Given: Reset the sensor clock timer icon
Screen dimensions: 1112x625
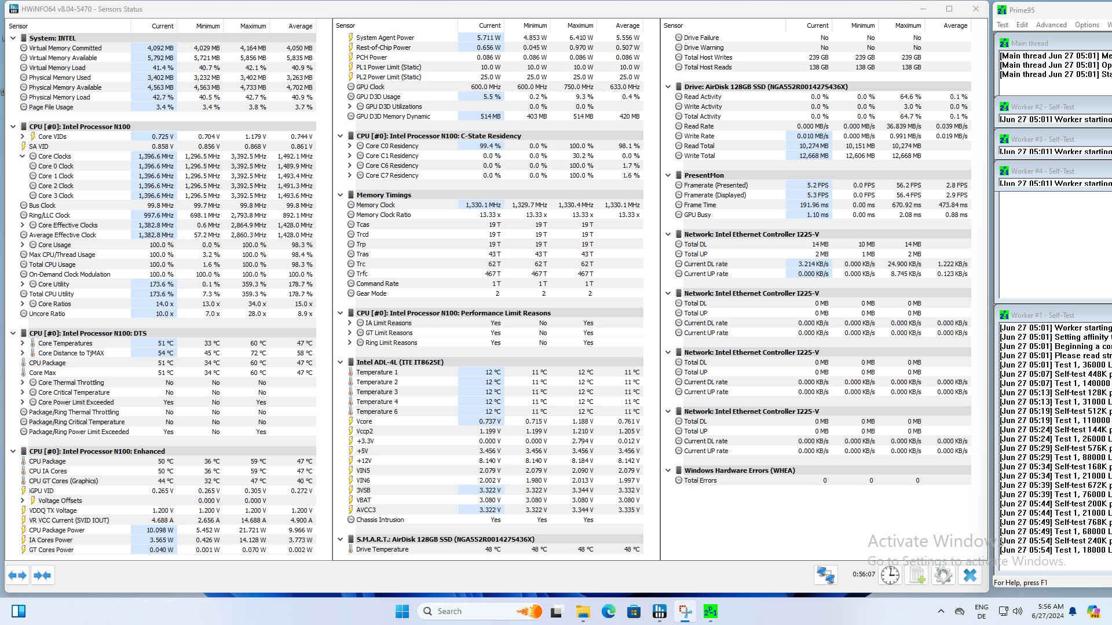Looking at the screenshot, I should (x=890, y=575).
